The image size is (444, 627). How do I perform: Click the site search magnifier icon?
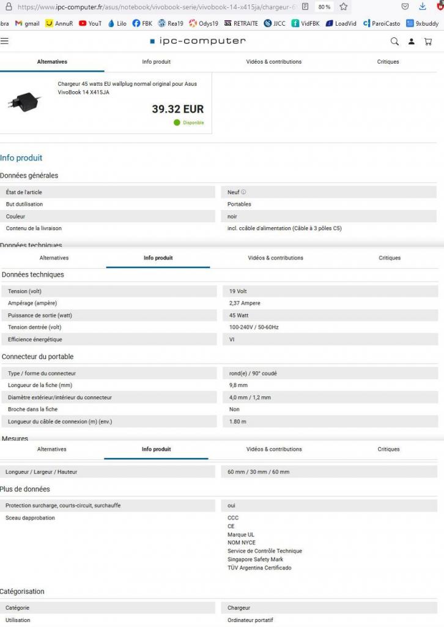[394, 41]
